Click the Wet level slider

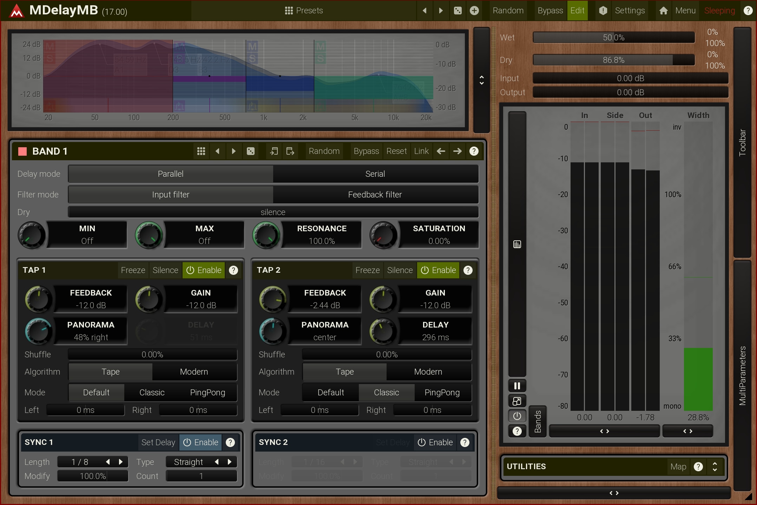(x=613, y=38)
